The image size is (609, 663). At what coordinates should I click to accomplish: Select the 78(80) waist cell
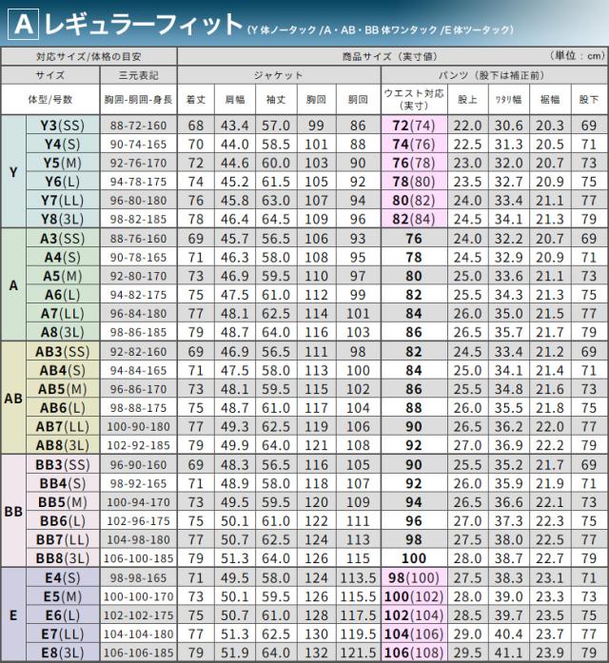click(415, 182)
